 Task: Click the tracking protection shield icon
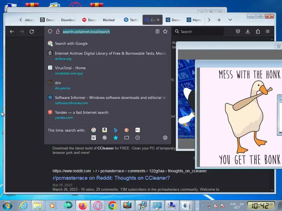[50, 32]
